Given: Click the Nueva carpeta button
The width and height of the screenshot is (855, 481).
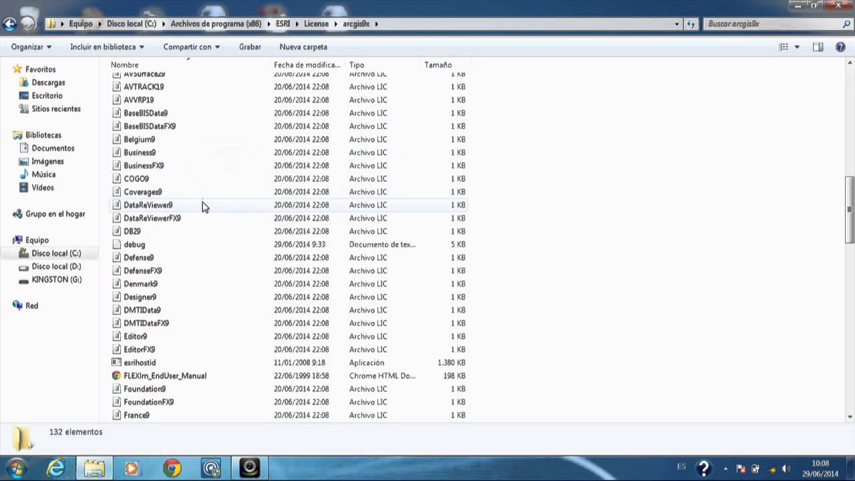Looking at the screenshot, I should pyautogui.click(x=303, y=47).
